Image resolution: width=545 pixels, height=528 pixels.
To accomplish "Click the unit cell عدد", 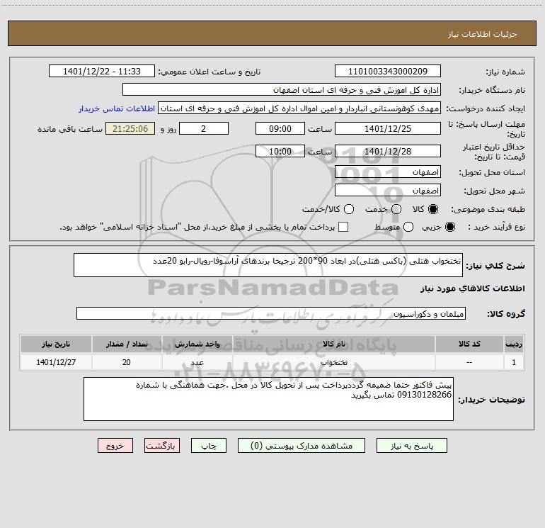I will 197,362.
